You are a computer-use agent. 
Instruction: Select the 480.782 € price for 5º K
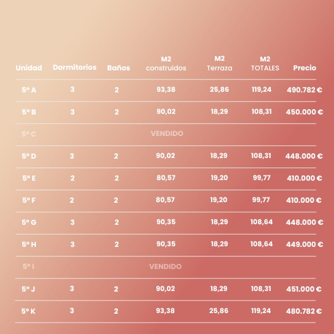pos(304,311)
